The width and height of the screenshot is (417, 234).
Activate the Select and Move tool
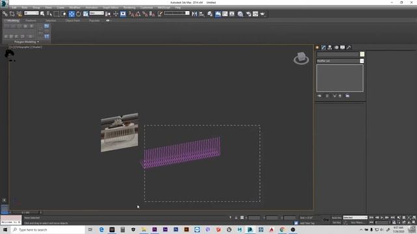tap(72, 14)
